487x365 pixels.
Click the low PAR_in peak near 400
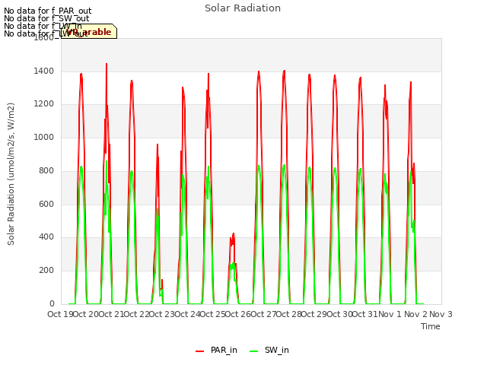pyautogui.click(x=233, y=235)
